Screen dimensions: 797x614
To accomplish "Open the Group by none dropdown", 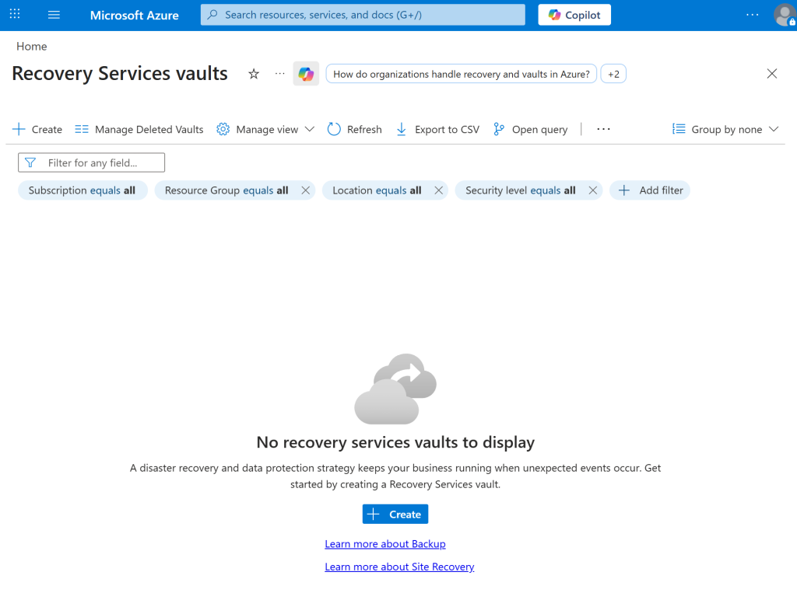I will point(725,130).
